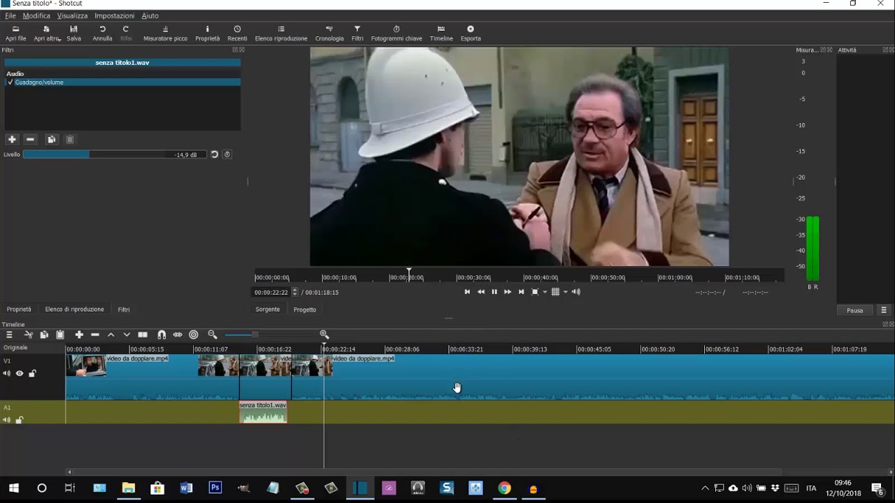
Task: Switch to the Sorgente player tab
Action: (267, 309)
